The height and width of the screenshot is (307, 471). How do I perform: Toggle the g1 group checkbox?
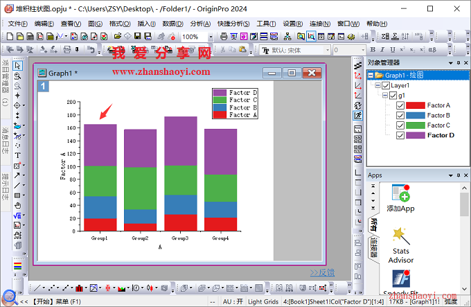[393, 96]
